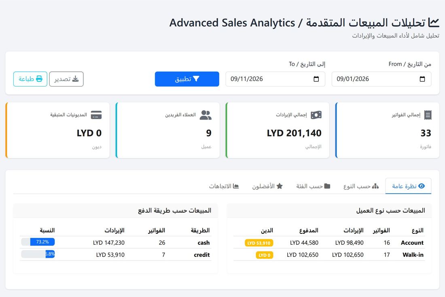Click the chart icon on the trends tab
The image size is (445, 297).
235,186
